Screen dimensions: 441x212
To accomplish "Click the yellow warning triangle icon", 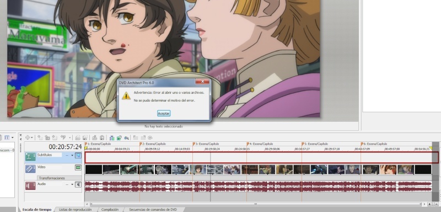I will point(126,96).
